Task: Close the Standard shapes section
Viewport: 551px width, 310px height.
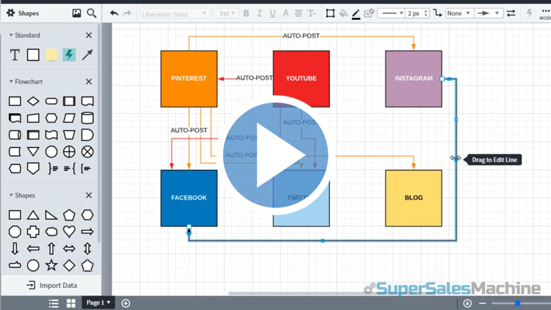Action: click(x=88, y=35)
